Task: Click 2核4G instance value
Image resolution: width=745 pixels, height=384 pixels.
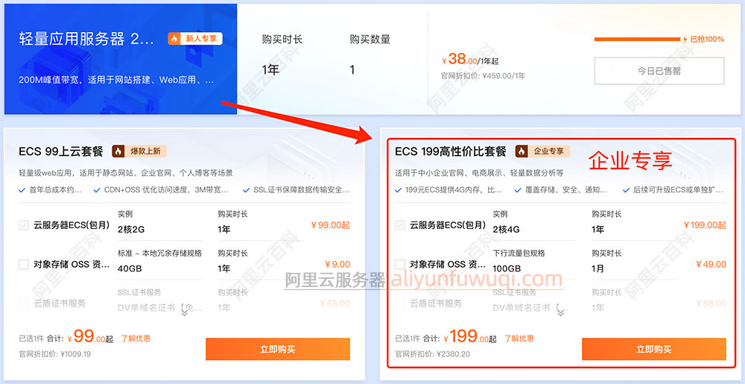Action: coord(507,230)
